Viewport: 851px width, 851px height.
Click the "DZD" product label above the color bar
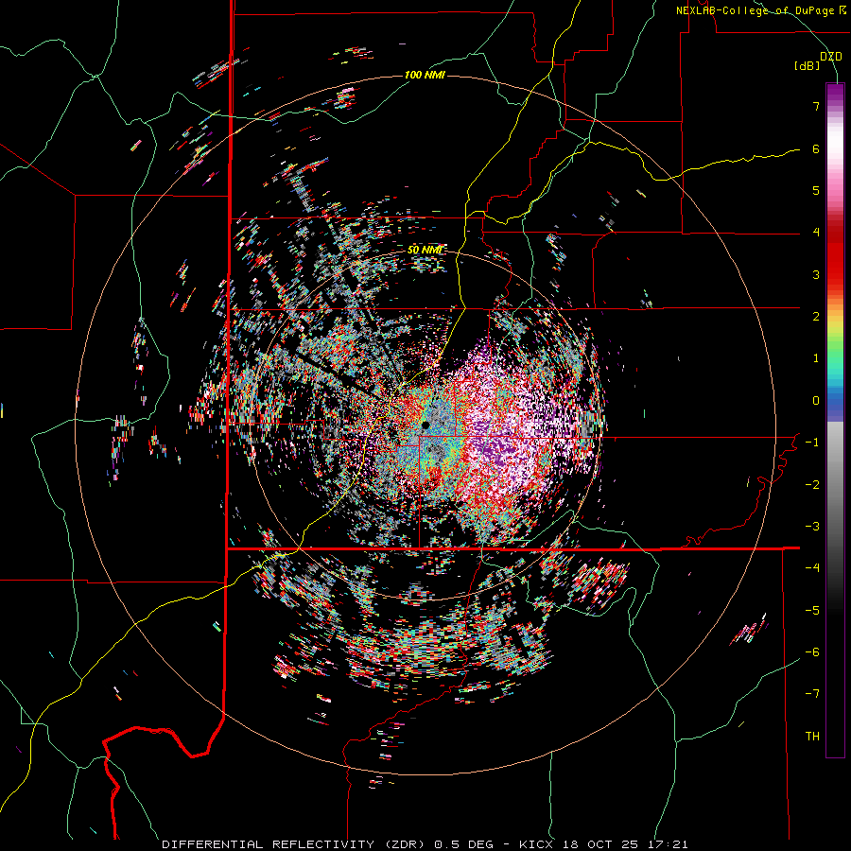tap(830, 57)
